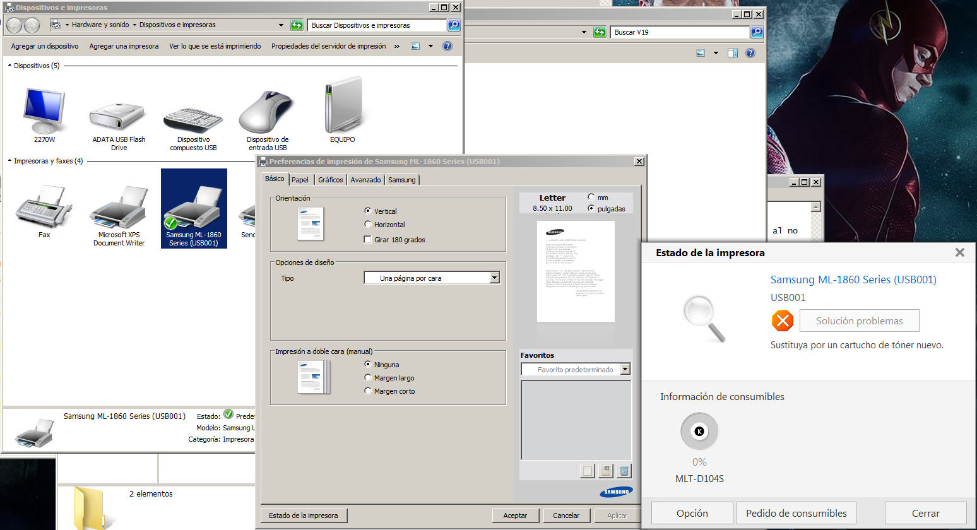Click the Back navigation arrow in Dispositivos window
977x530 pixels.
pyautogui.click(x=14, y=25)
